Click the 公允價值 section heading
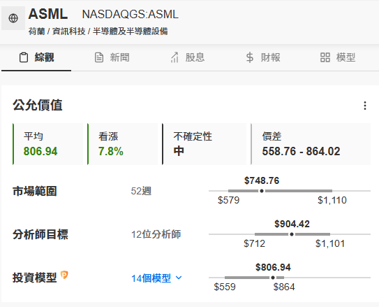Image resolution: width=379 pixels, height=307 pixels. [x=38, y=106]
